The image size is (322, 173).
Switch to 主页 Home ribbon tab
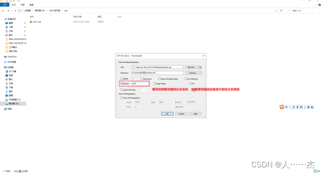(x=14, y=5)
